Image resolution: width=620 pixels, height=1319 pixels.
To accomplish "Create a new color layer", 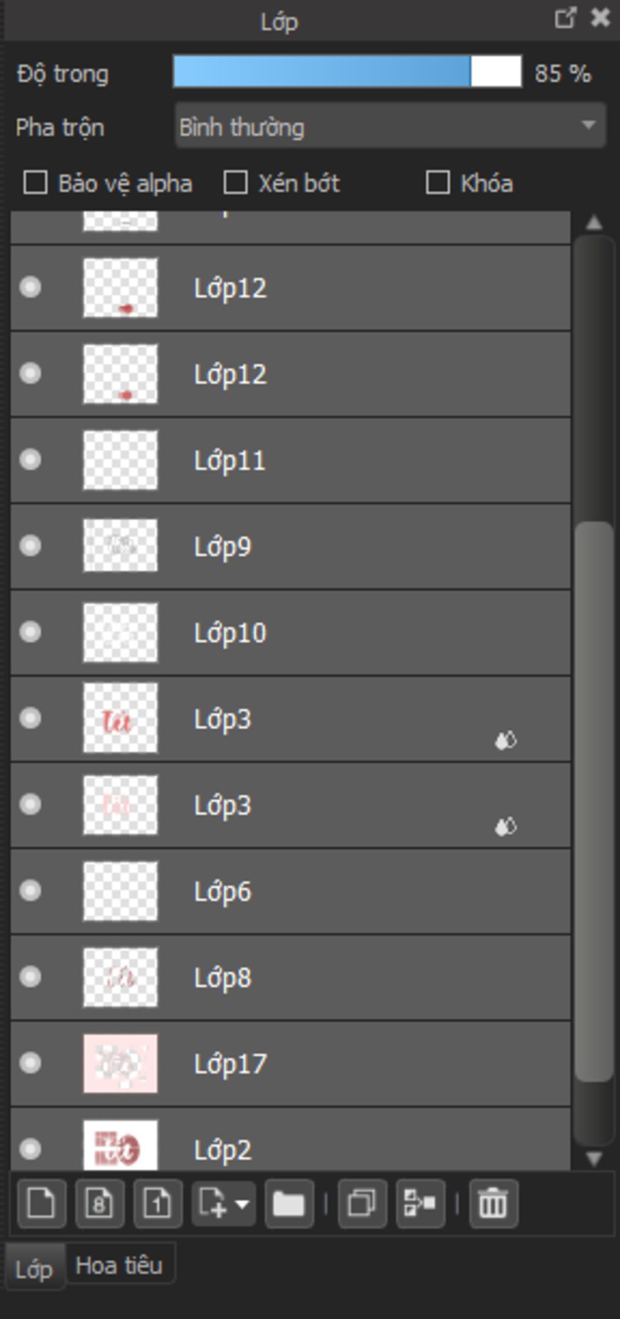I will [x=41, y=1203].
